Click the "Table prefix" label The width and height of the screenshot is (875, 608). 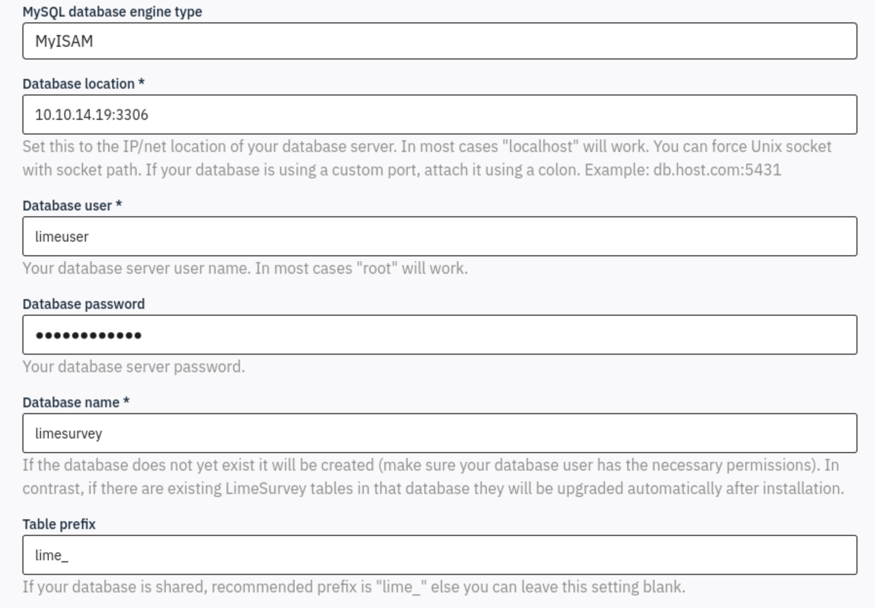point(59,524)
